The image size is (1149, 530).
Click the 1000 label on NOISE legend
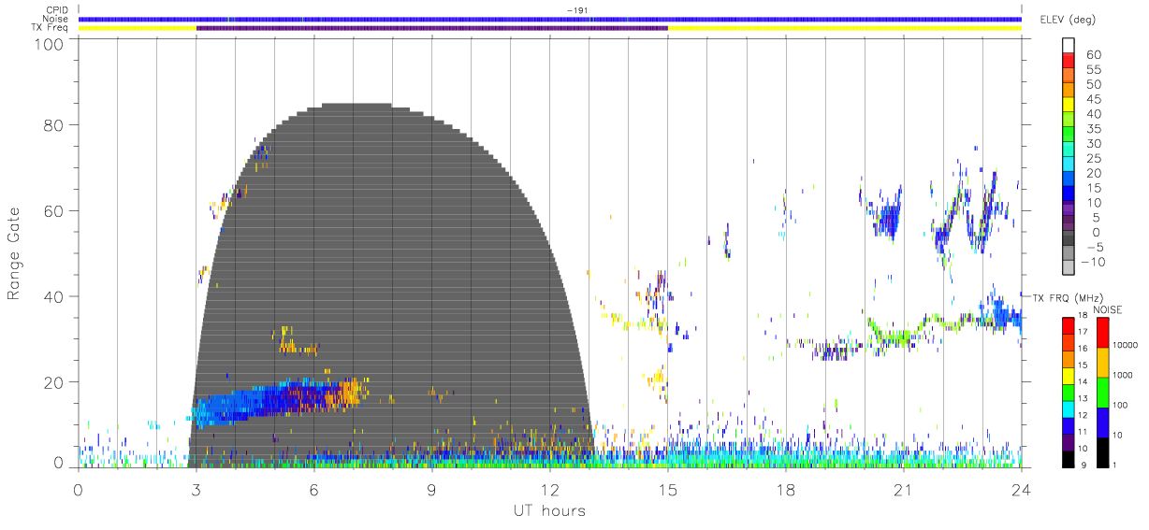tap(1123, 374)
